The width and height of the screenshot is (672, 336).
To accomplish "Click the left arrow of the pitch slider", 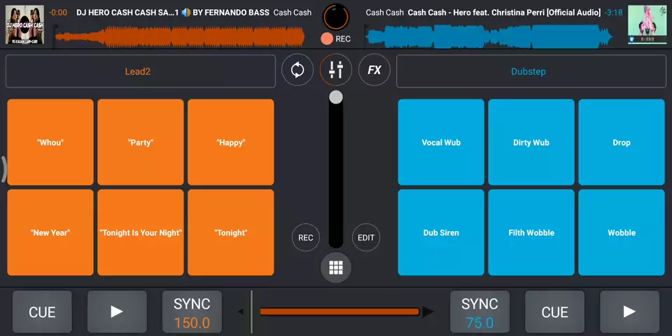I will pyautogui.click(x=241, y=311).
